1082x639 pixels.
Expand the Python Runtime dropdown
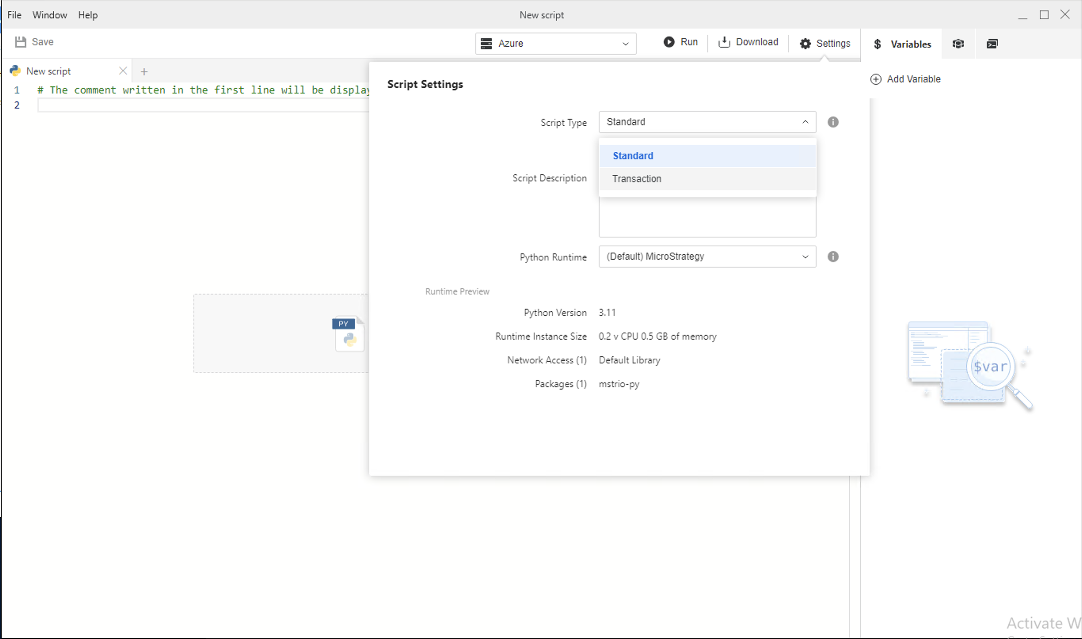(707, 257)
